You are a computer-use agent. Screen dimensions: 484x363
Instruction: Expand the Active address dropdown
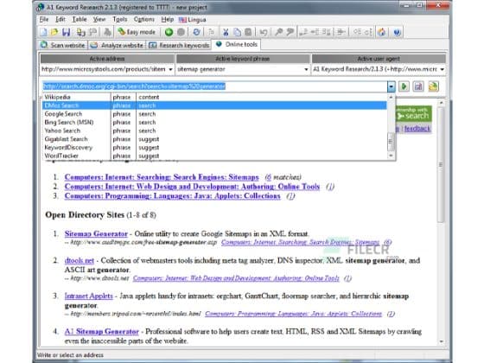170,69
